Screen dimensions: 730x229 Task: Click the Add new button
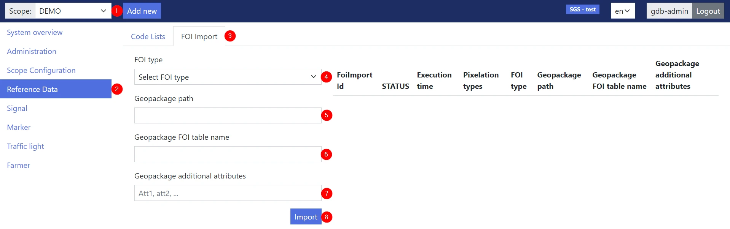(x=142, y=11)
